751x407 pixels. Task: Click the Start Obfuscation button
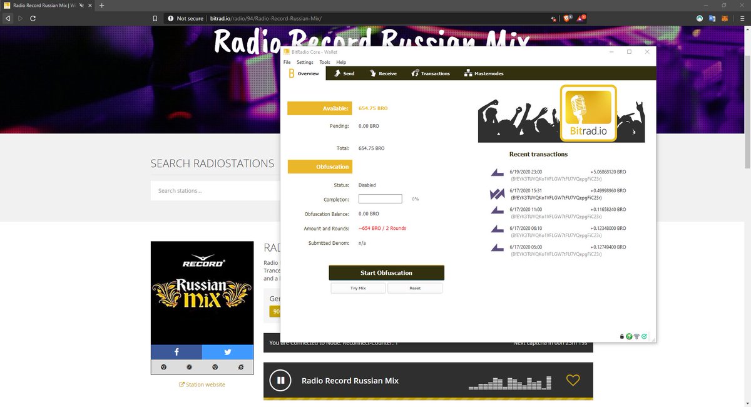[x=386, y=273]
